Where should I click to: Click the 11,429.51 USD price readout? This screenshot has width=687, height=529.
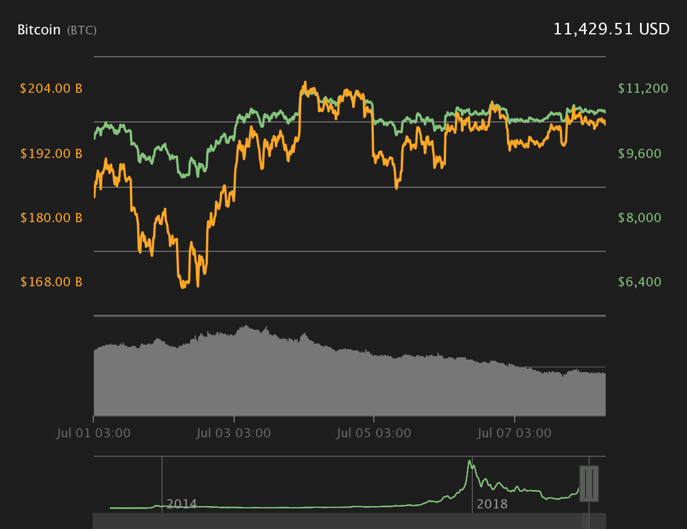pos(611,29)
